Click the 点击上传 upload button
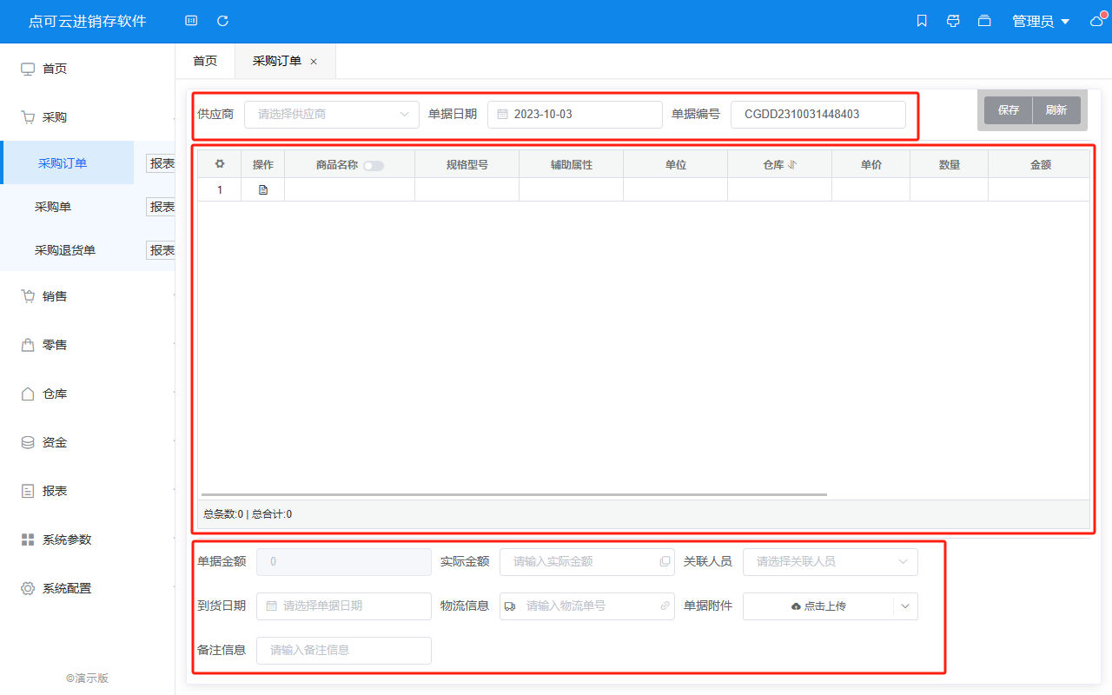Screen dimensions: 1112x695 [x=818, y=606]
